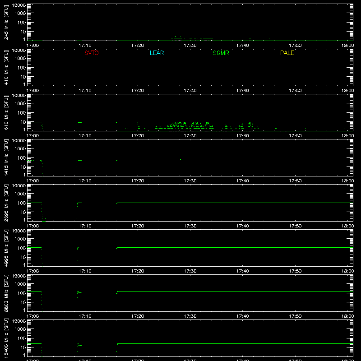The image size is (361, 361).
Task: Select the 4995 MHz [SFU] axis title
Action: click(x=6, y=248)
